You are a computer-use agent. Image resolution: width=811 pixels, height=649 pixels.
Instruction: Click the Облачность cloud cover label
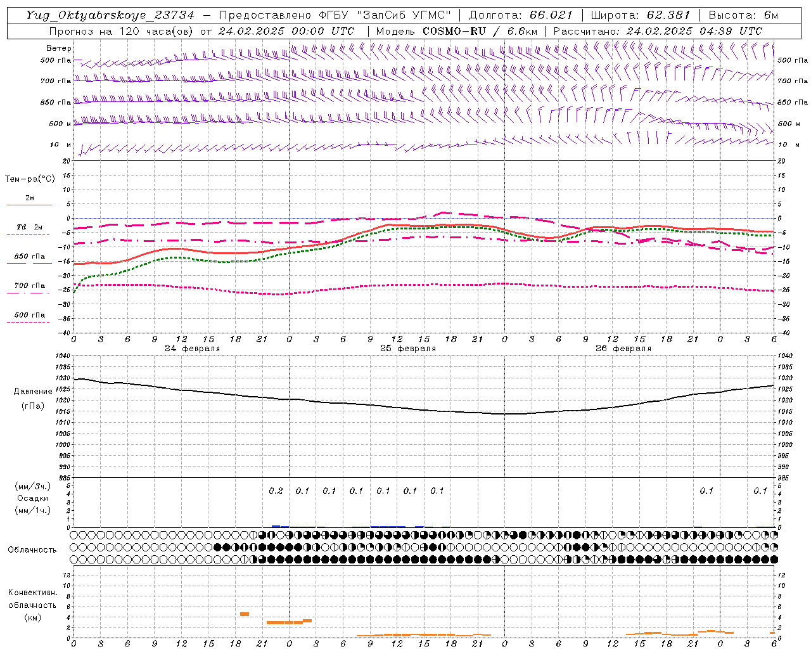[x=32, y=549]
